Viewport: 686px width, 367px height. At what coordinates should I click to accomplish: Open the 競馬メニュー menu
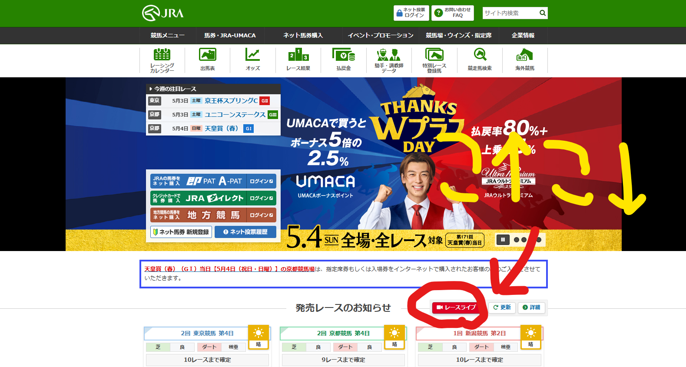coord(168,36)
